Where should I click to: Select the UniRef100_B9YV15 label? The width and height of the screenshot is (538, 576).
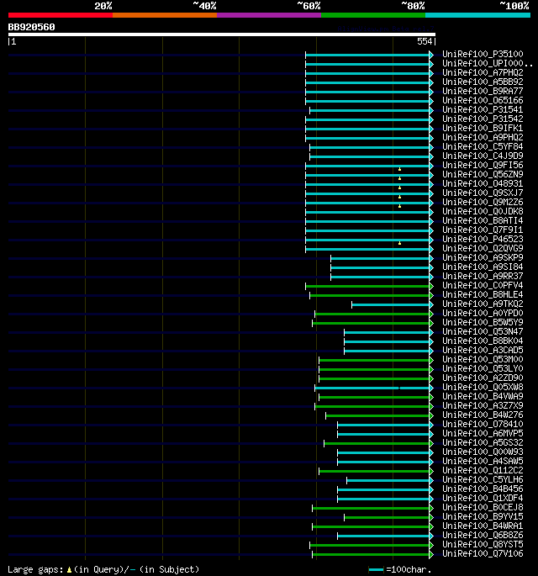click(x=483, y=517)
